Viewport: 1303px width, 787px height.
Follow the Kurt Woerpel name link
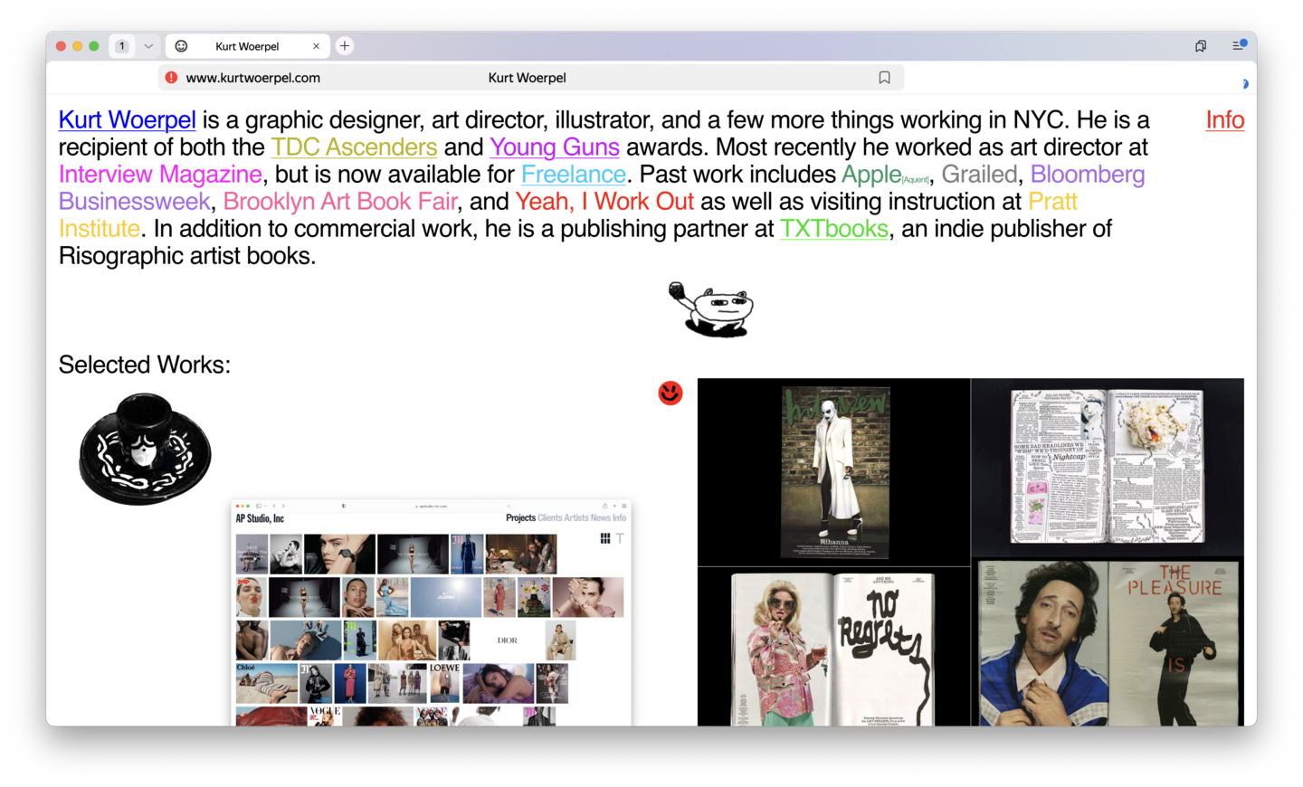(127, 120)
